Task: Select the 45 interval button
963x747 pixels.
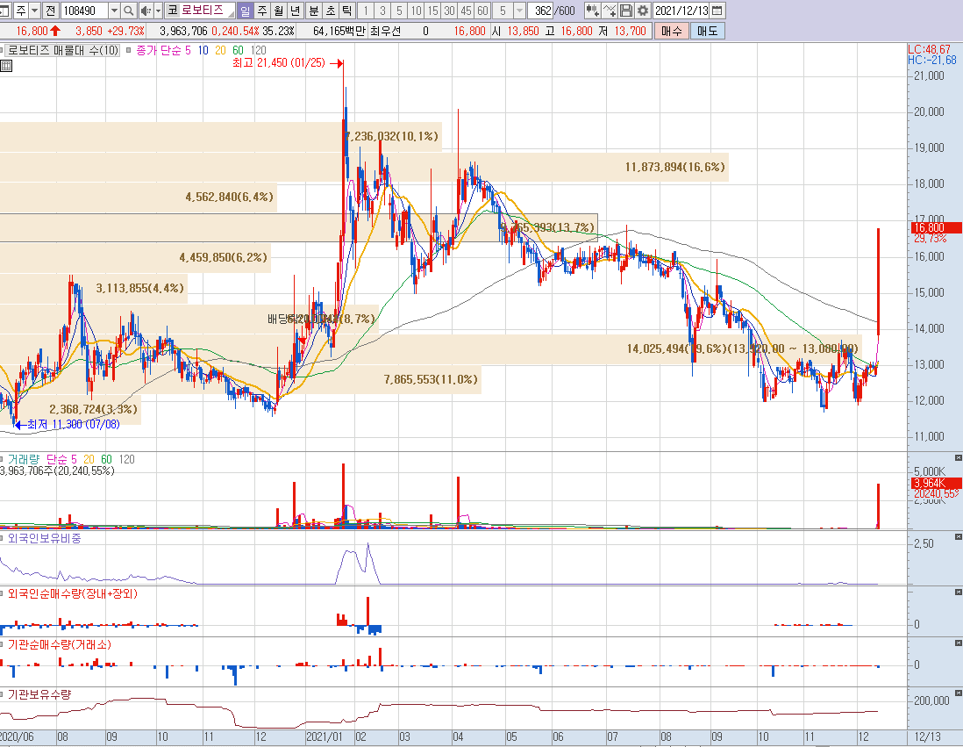Action: pyautogui.click(x=466, y=11)
